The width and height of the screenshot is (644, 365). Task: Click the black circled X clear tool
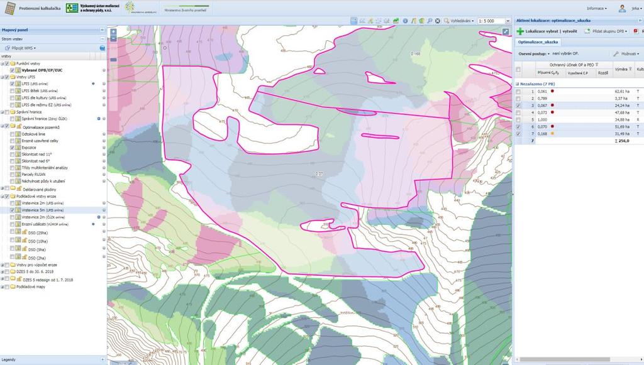(x=438, y=21)
